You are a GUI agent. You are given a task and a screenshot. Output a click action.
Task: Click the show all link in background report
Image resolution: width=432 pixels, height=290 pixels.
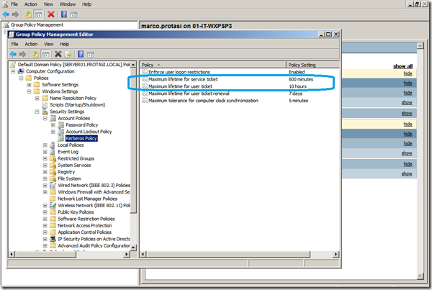pos(402,66)
